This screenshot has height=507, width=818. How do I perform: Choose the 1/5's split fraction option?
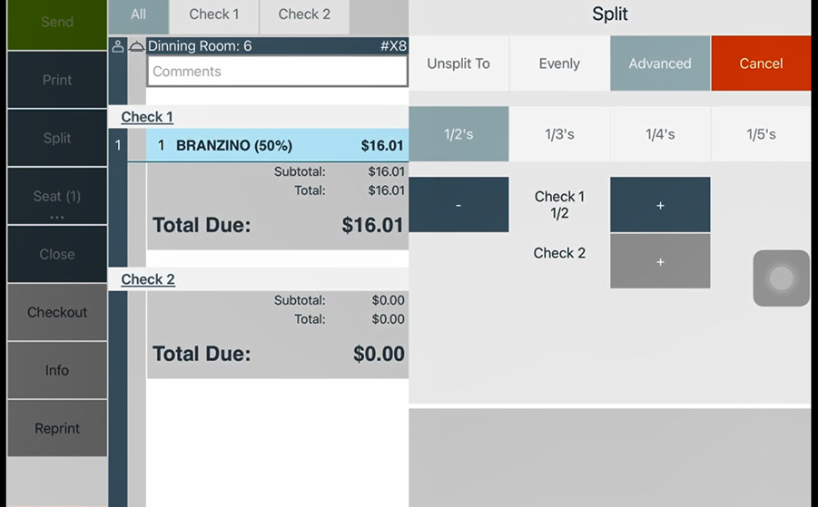point(761,134)
